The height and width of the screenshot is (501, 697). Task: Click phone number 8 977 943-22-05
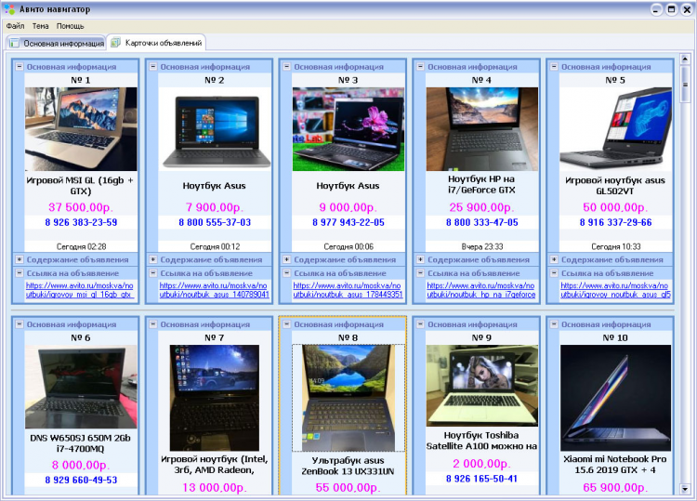click(x=348, y=222)
